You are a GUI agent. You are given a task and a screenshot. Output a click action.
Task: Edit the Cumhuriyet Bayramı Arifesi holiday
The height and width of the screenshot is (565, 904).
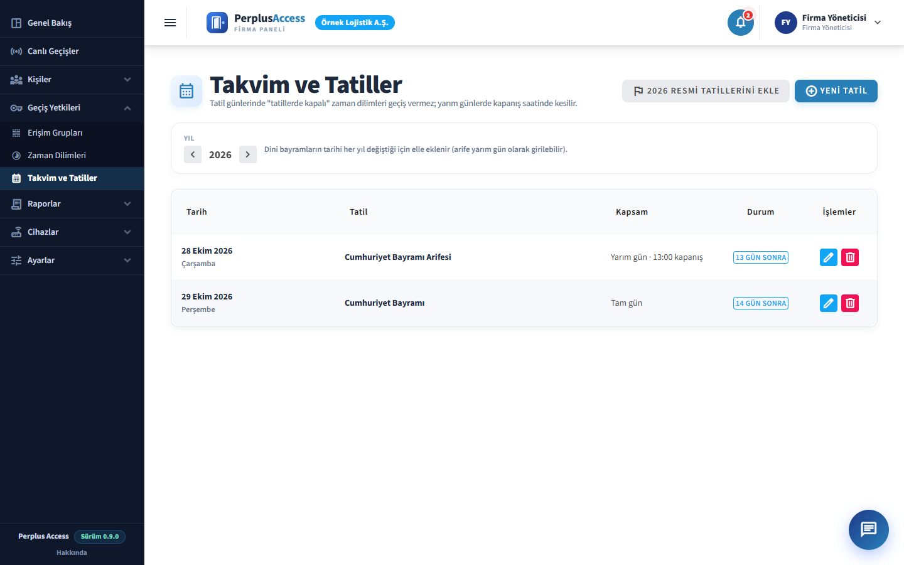pos(829,257)
